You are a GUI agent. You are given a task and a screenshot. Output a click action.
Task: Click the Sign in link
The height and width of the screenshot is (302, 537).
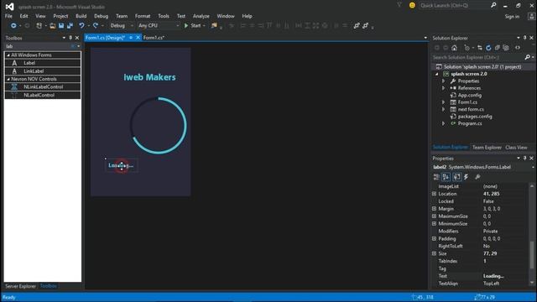pos(512,17)
